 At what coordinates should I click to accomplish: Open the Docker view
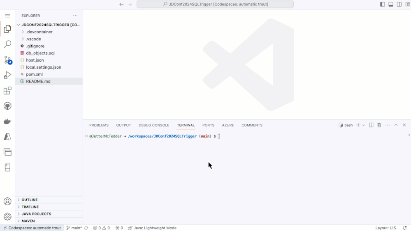(7, 122)
